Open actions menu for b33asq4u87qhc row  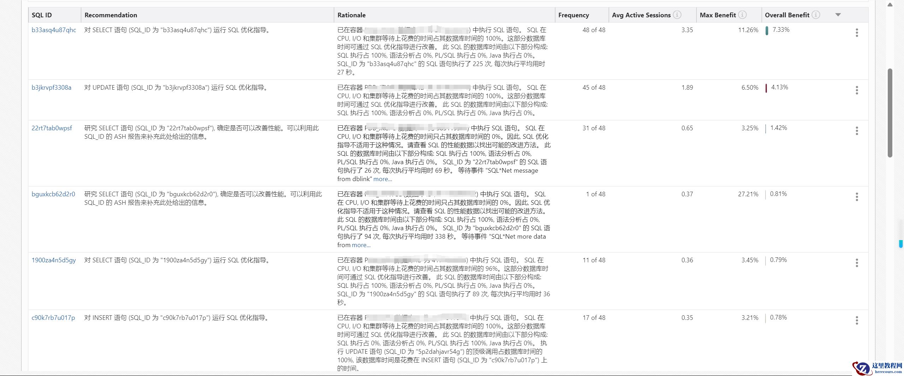pos(857,33)
